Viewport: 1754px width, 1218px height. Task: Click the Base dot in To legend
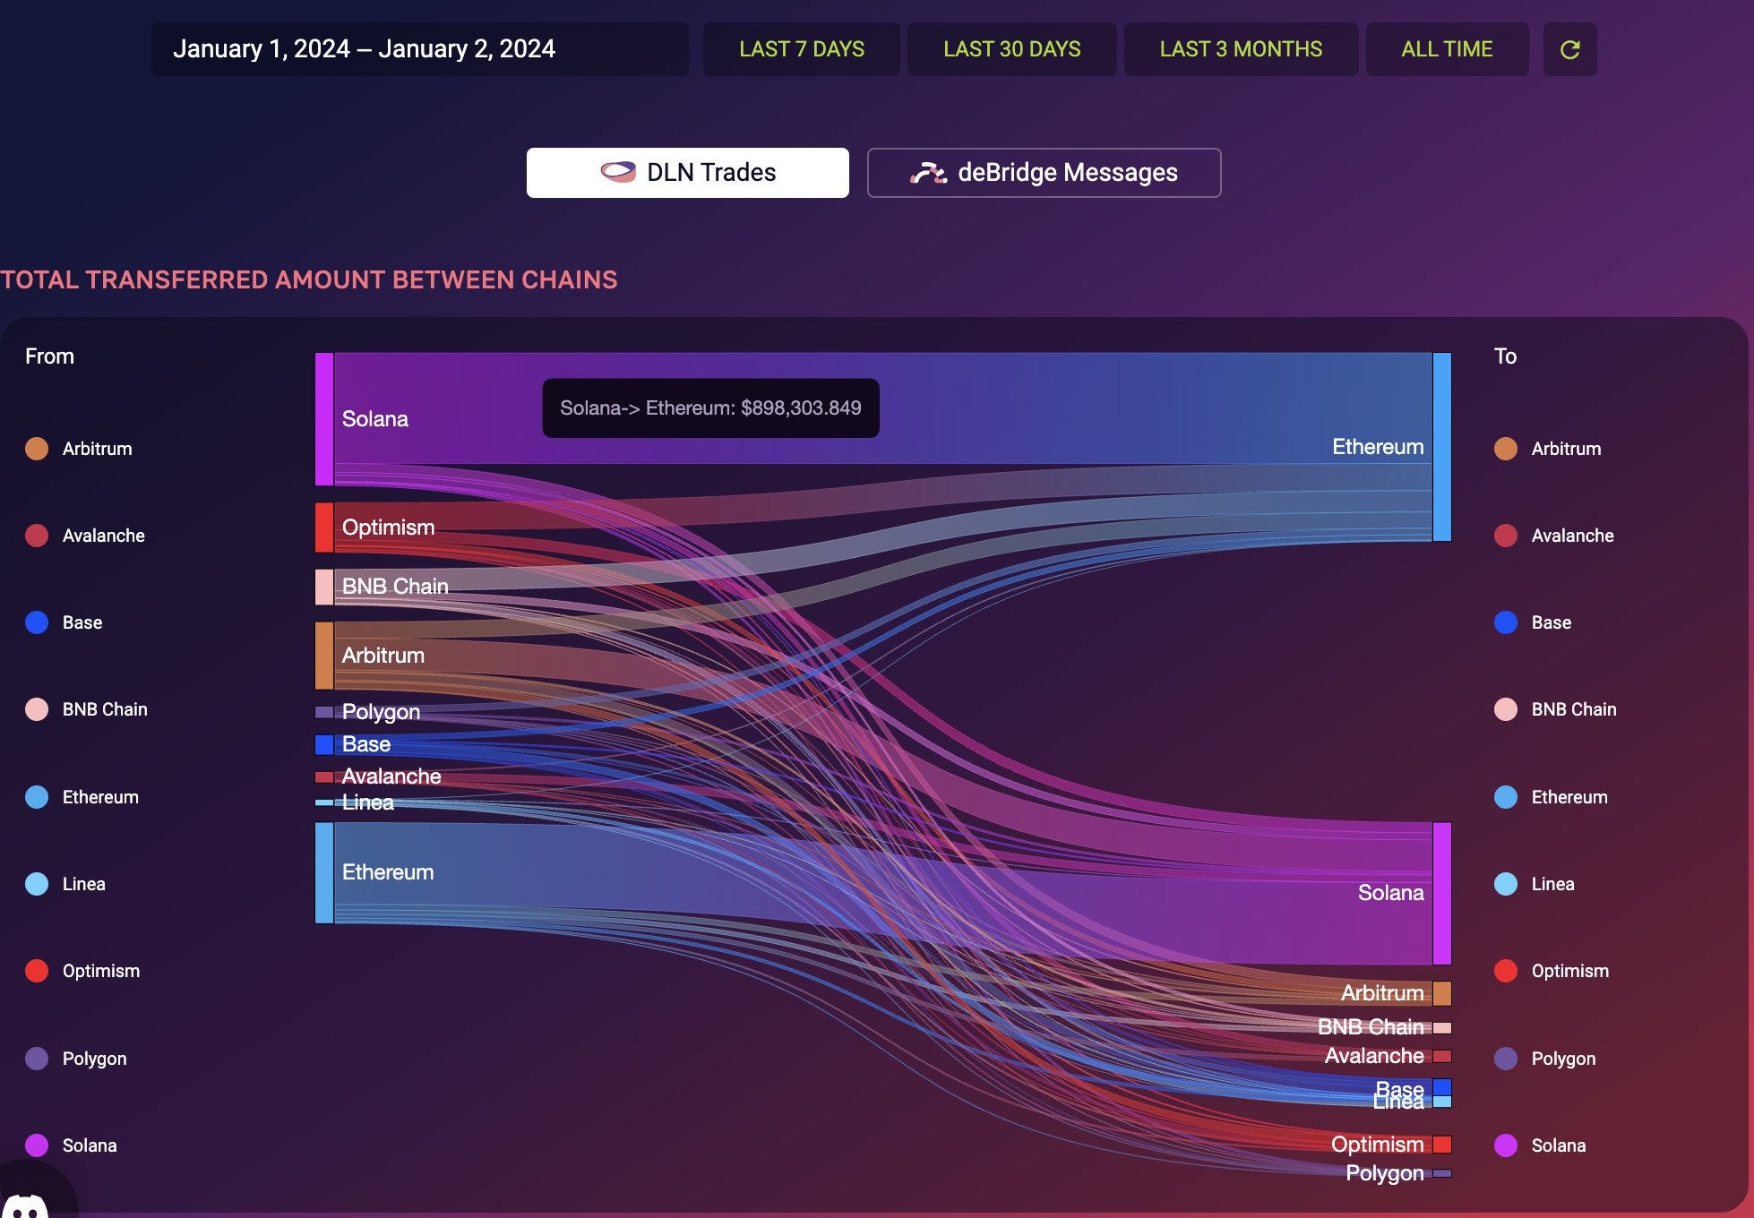1506,622
